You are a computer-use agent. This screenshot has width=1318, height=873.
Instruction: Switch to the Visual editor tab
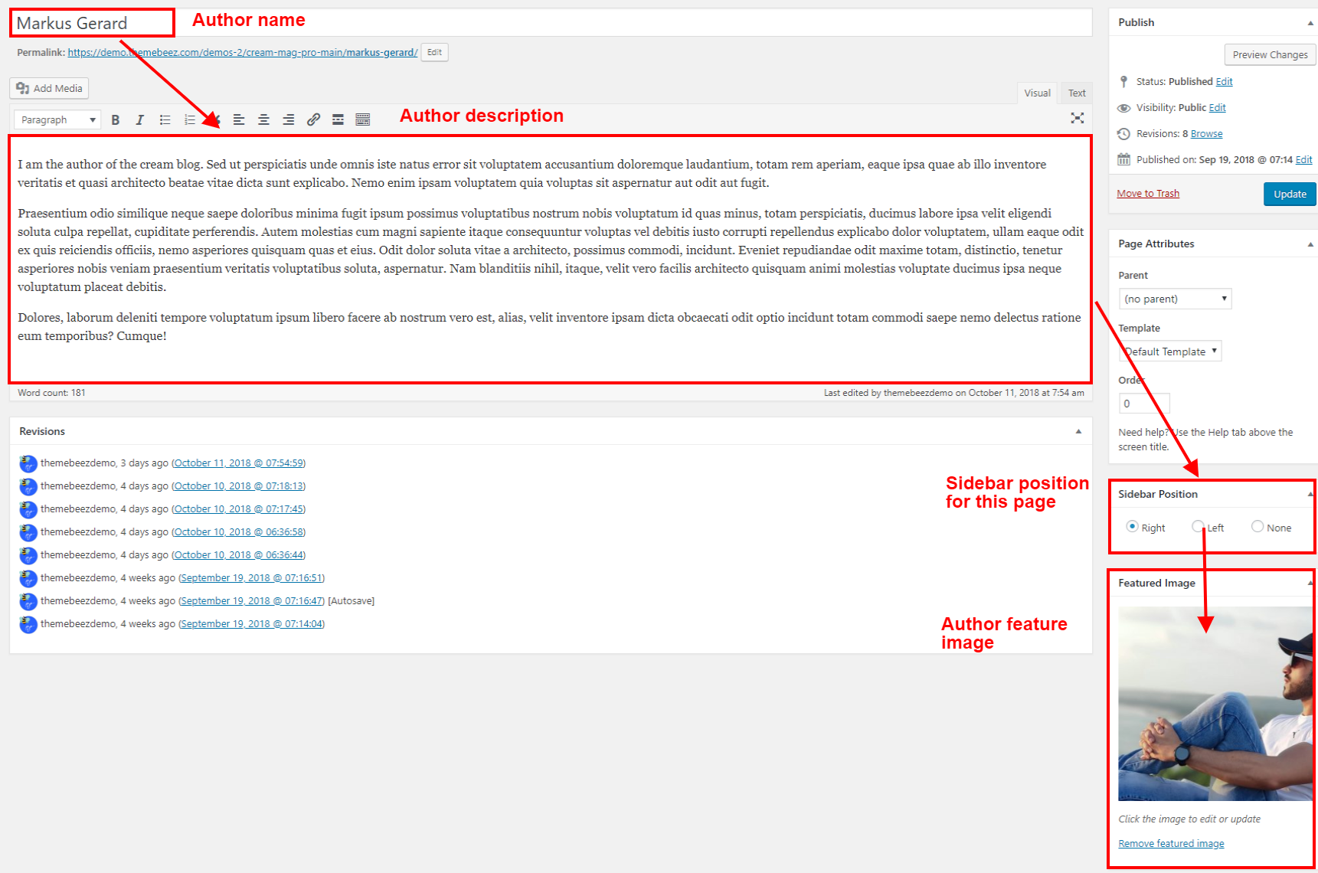point(1037,93)
